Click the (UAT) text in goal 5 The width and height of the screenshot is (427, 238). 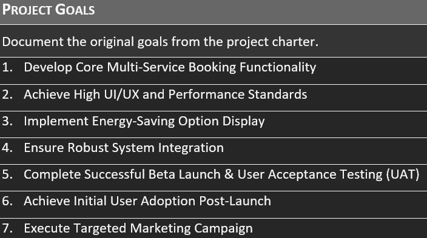coord(403,174)
